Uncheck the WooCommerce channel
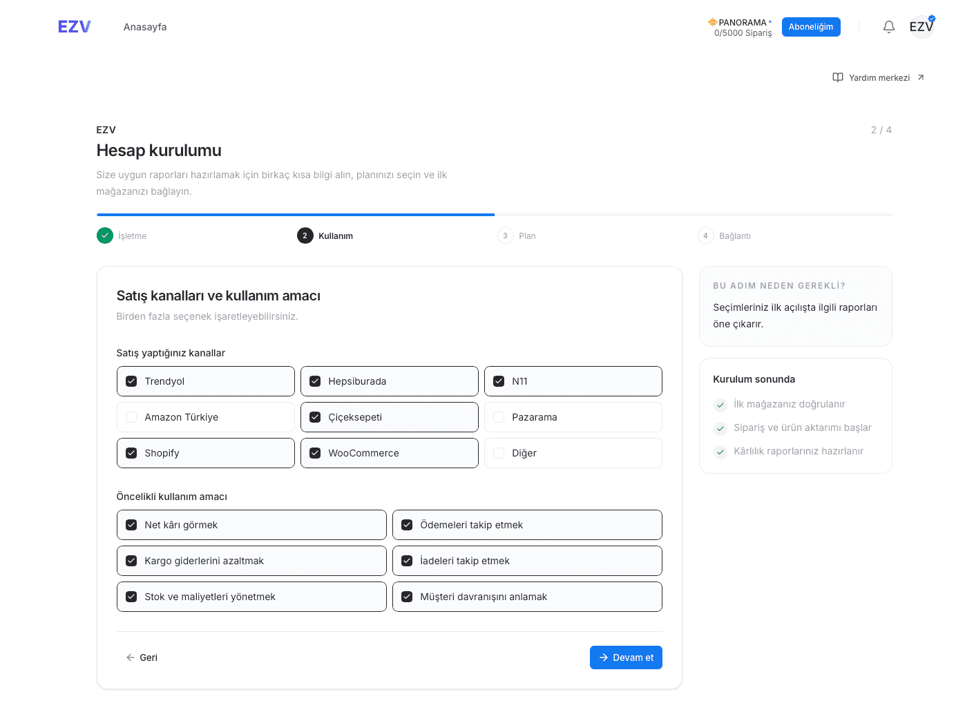The height and width of the screenshot is (721, 965). (390, 453)
